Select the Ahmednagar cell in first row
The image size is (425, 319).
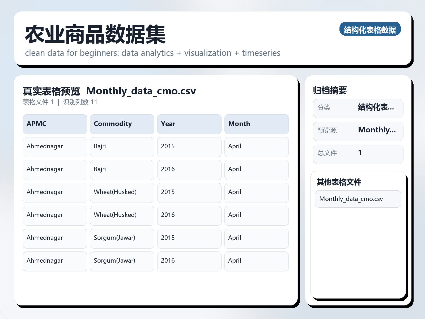pyautogui.click(x=55, y=147)
